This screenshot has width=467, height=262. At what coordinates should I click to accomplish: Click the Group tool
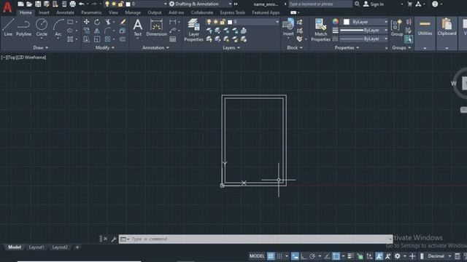click(397, 28)
